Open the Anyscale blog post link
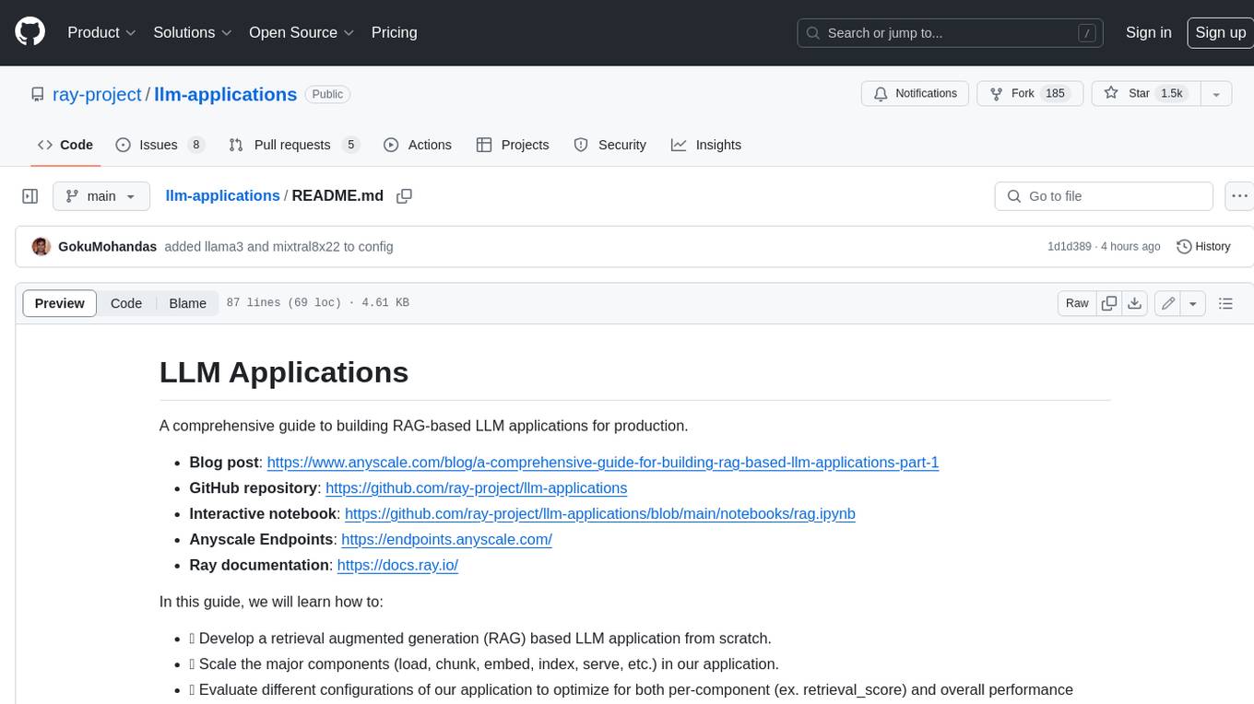 click(603, 462)
